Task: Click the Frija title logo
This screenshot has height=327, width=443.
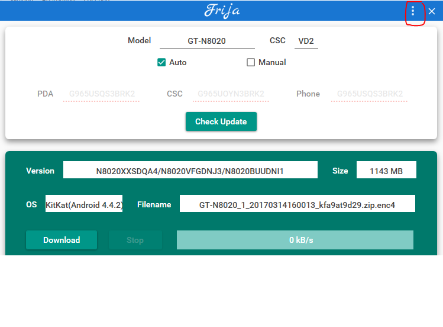Action: [222, 11]
